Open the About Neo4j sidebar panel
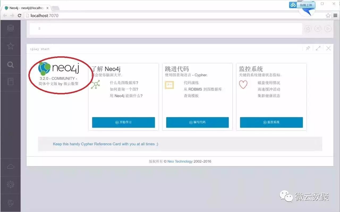340x212 pixels. 10,202
